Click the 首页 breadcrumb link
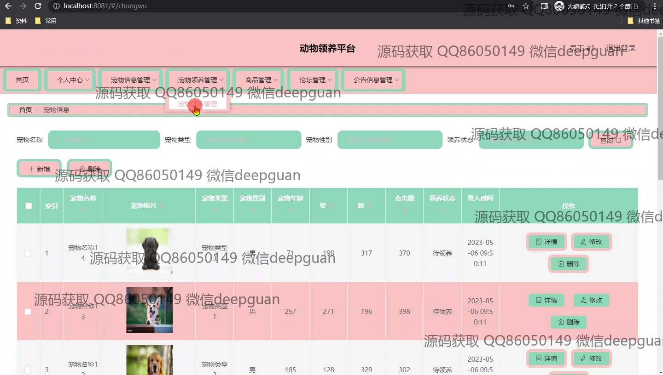 click(25, 110)
